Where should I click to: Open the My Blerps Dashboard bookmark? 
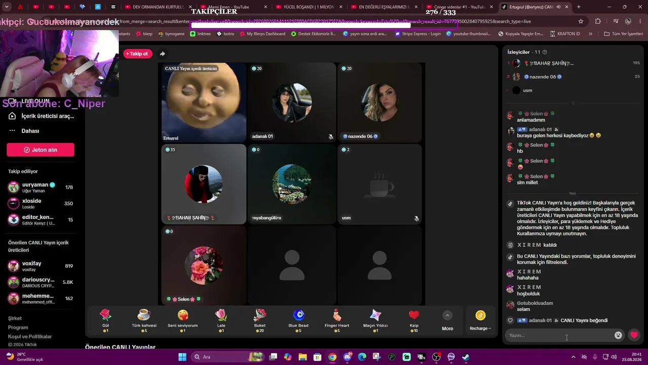click(262, 34)
